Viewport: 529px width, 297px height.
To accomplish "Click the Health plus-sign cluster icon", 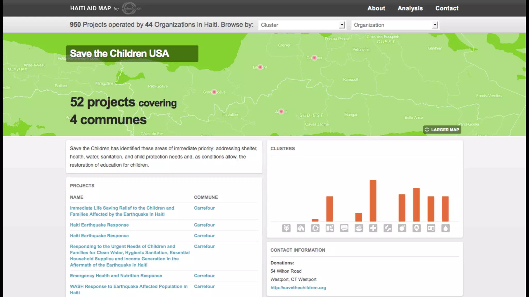I will click(373, 228).
